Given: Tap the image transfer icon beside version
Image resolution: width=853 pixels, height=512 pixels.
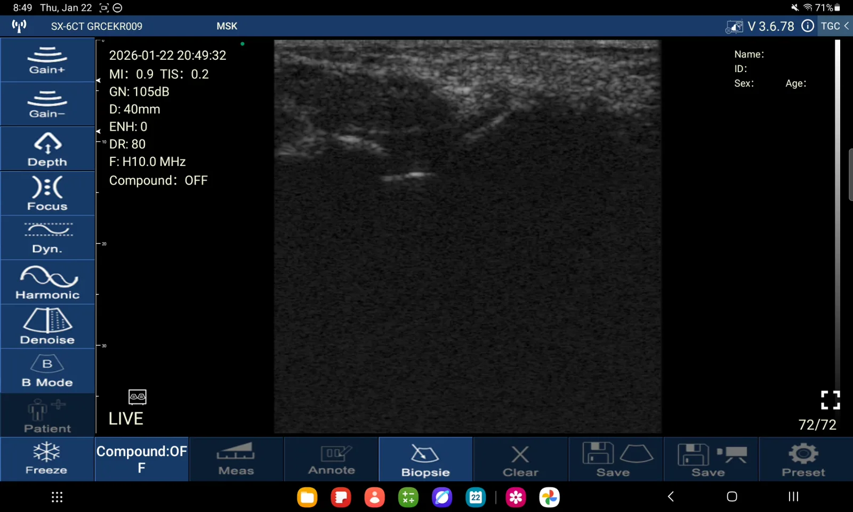Looking at the screenshot, I should (734, 27).
